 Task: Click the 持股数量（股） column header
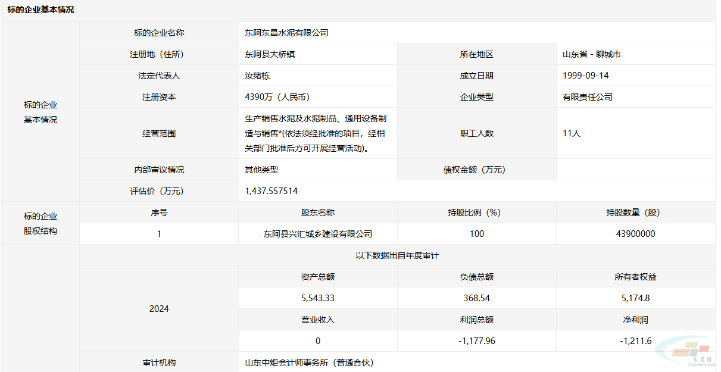pyautogui.click(x=636, y=212)
